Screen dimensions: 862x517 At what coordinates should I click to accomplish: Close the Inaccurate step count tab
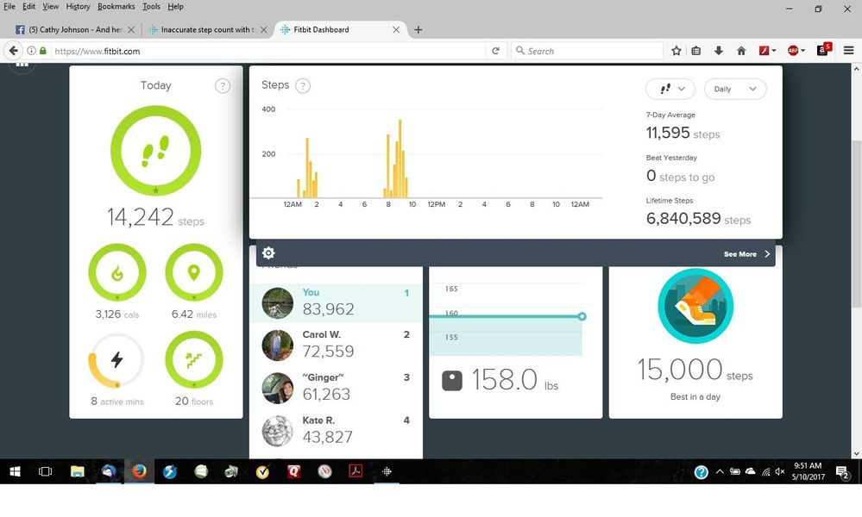point(263,29)
